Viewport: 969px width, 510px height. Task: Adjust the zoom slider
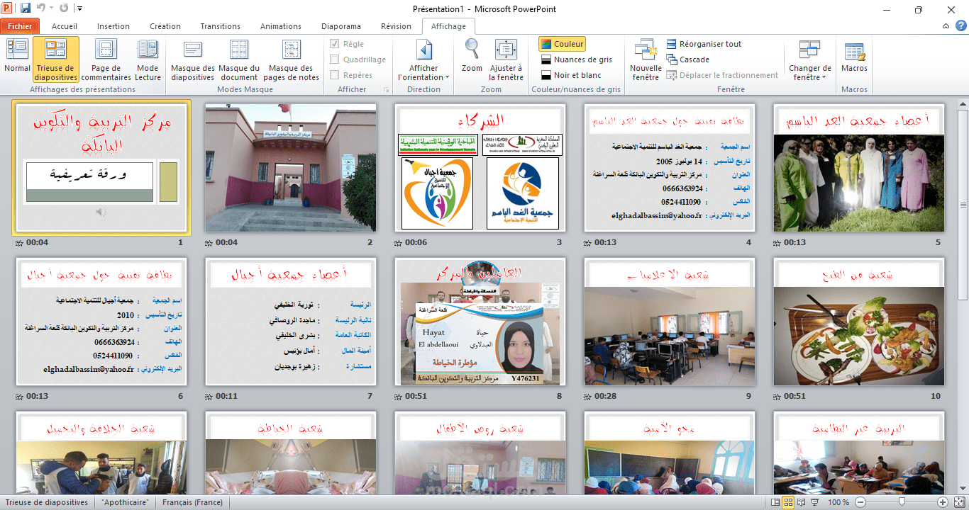(902, 502)
